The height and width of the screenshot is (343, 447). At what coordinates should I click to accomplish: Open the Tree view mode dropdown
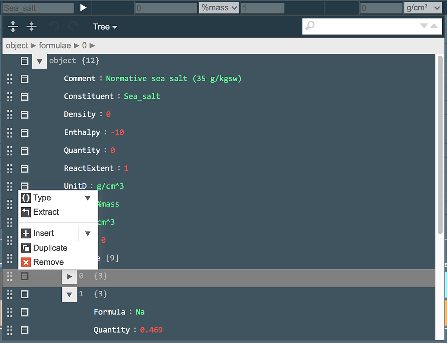point(105,26)
